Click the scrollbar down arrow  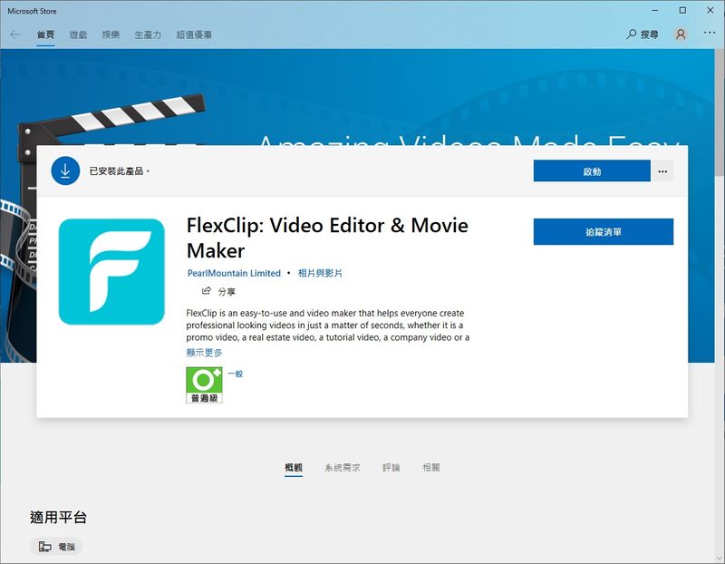coord(720,559)
